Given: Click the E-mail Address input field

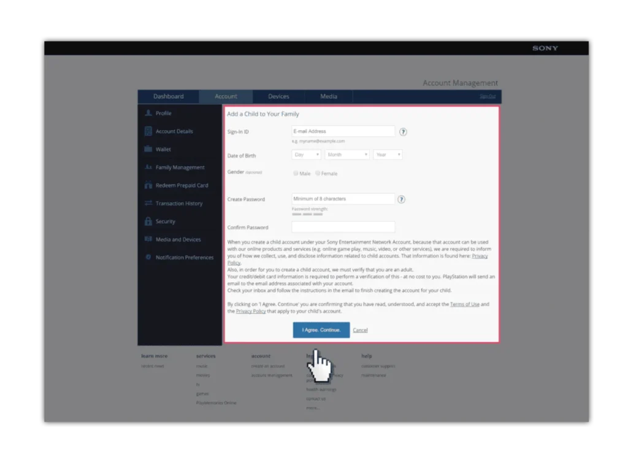Looking at the screenshot, I should 343,131.
